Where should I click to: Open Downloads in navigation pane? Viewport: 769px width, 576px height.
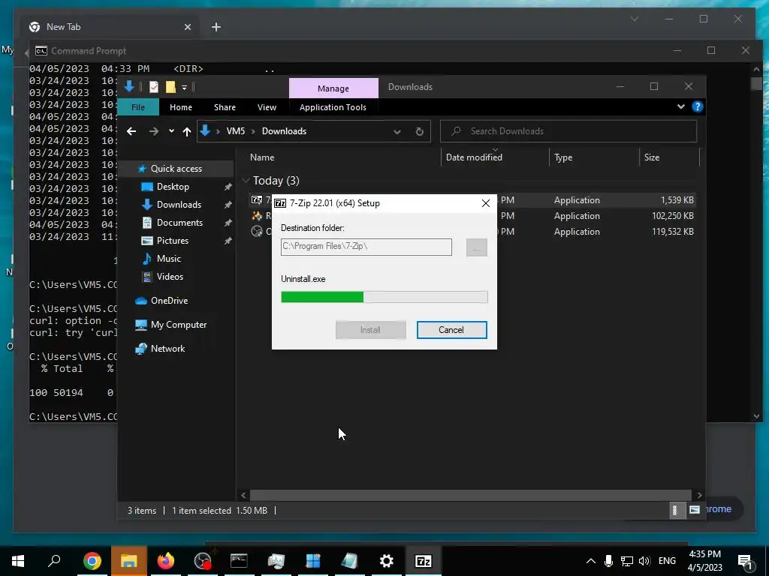tap(179, 205)
